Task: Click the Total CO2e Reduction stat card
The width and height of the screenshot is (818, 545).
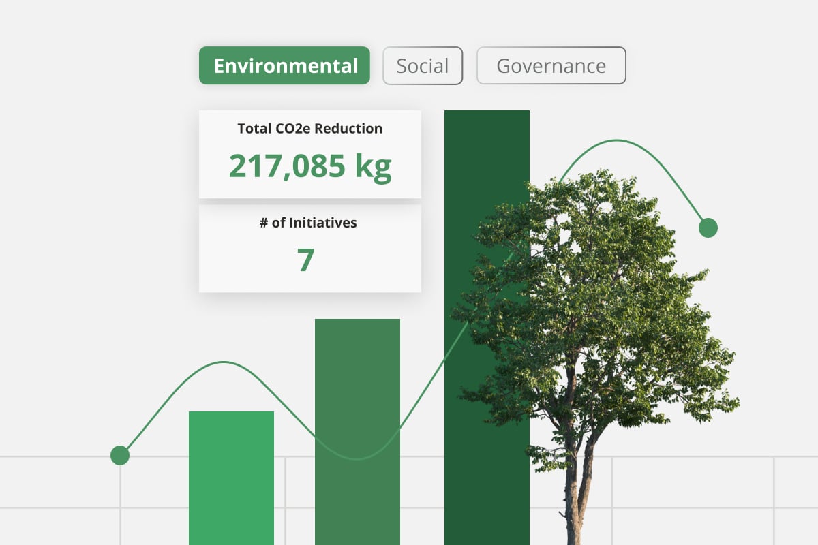Action: click(x=309, y=153)
